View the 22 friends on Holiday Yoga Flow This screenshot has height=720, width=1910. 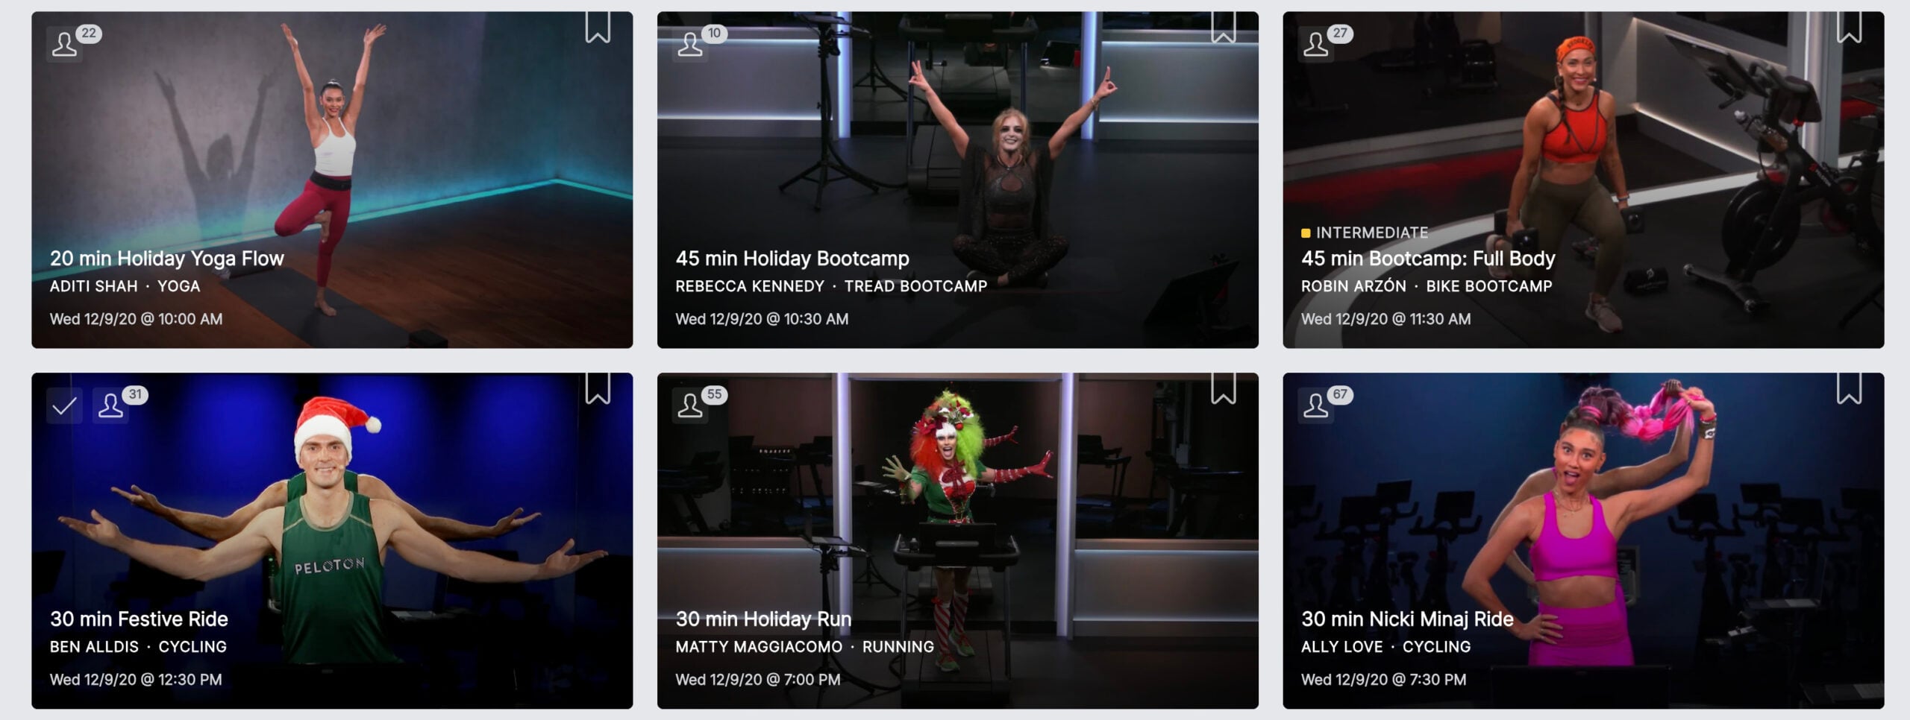[x=74, y=42]
